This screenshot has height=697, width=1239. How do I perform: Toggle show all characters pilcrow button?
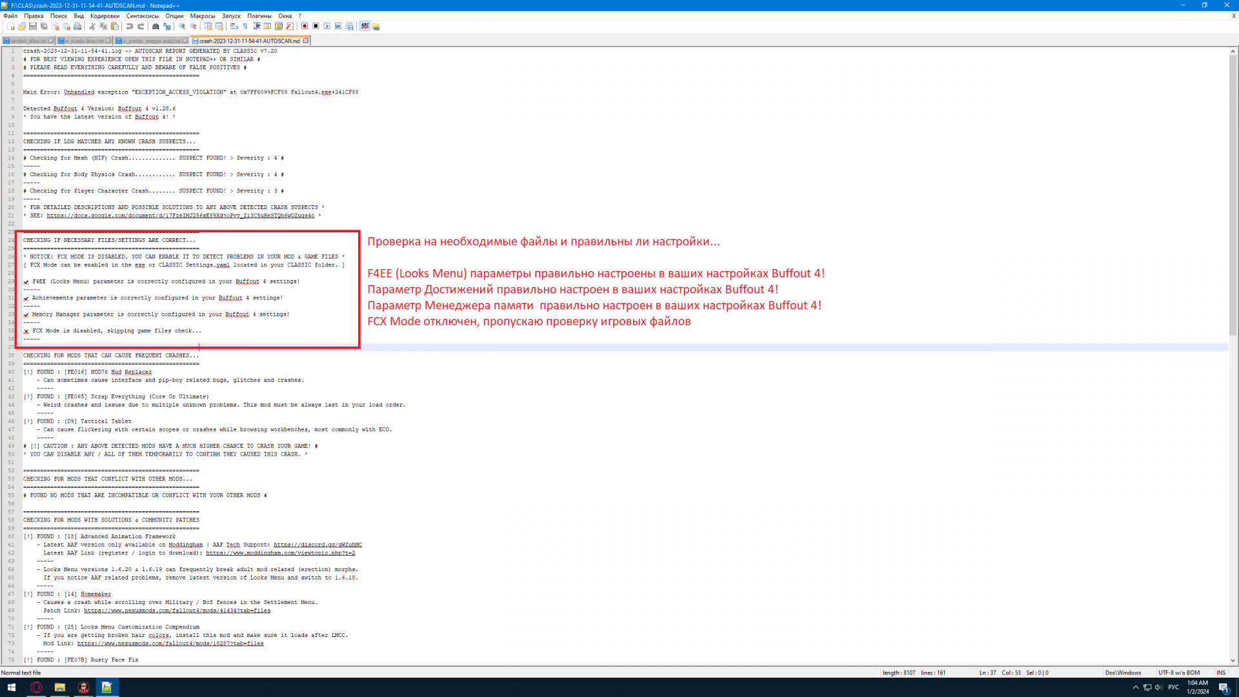coord(245,26)
